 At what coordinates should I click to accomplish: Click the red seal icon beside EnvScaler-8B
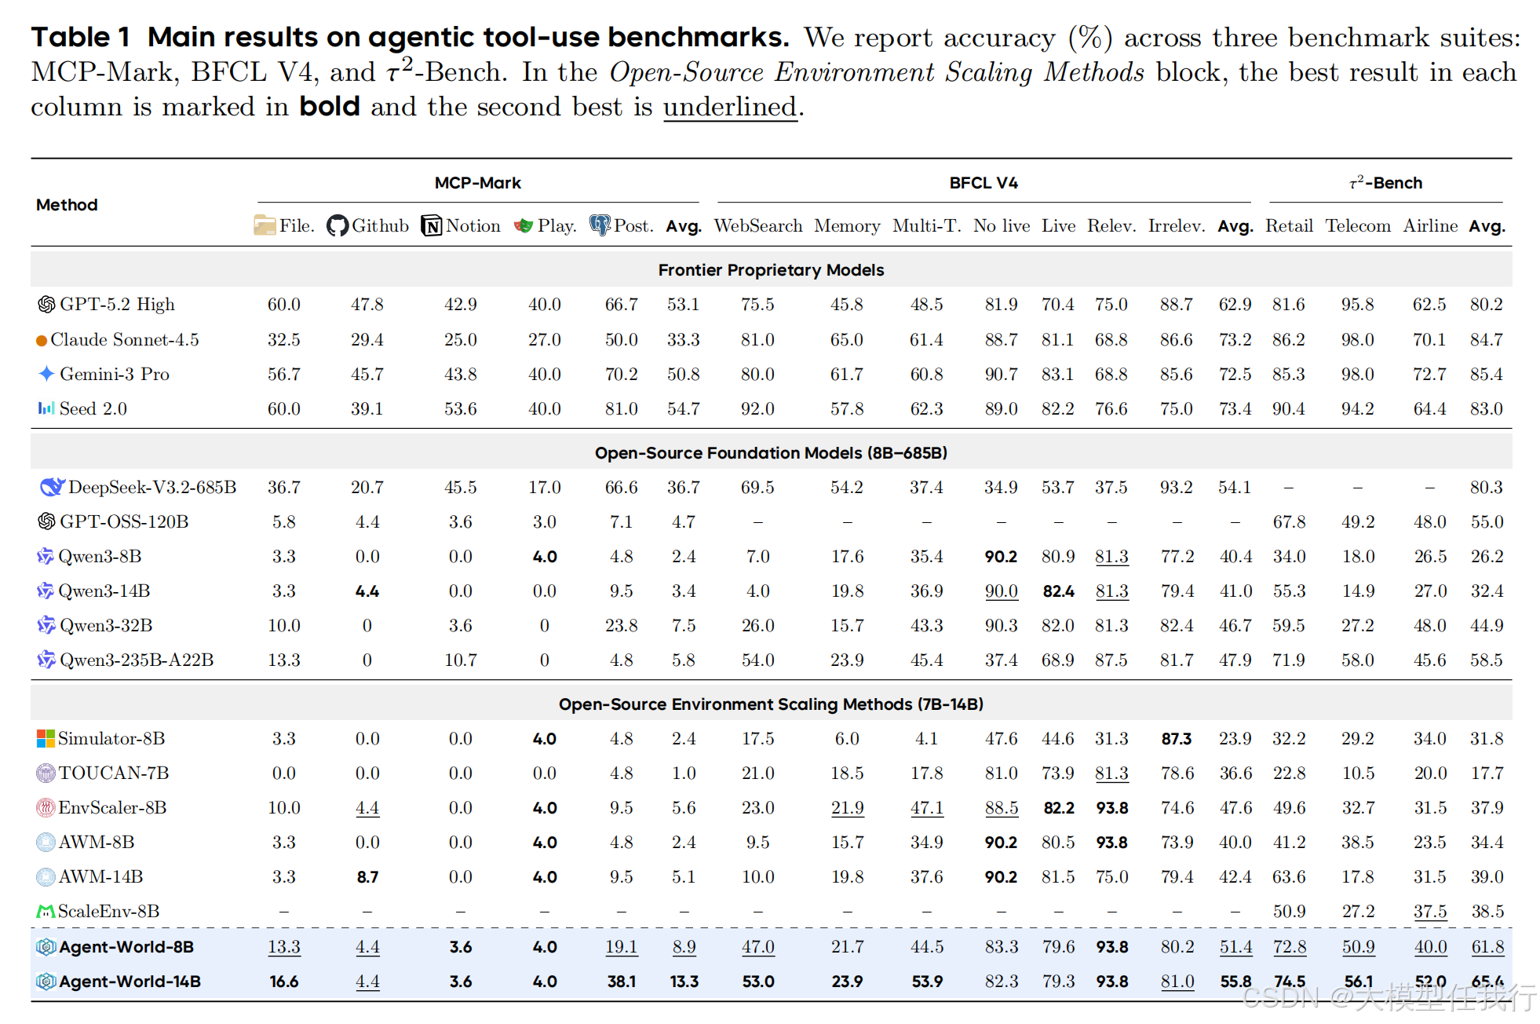click(x=46, y=808)
